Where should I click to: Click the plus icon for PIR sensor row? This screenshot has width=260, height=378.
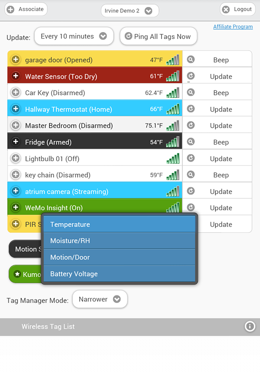point(16,224)
